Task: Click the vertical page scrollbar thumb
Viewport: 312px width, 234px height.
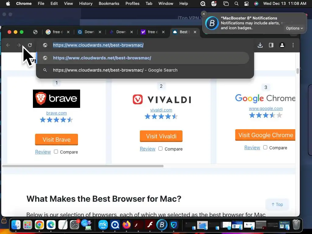Action: click(297, 71)
